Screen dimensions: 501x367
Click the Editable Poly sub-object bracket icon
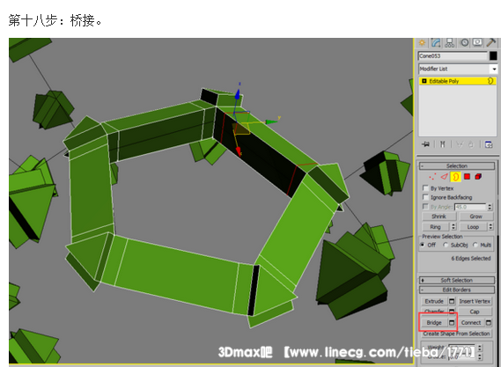490,81
